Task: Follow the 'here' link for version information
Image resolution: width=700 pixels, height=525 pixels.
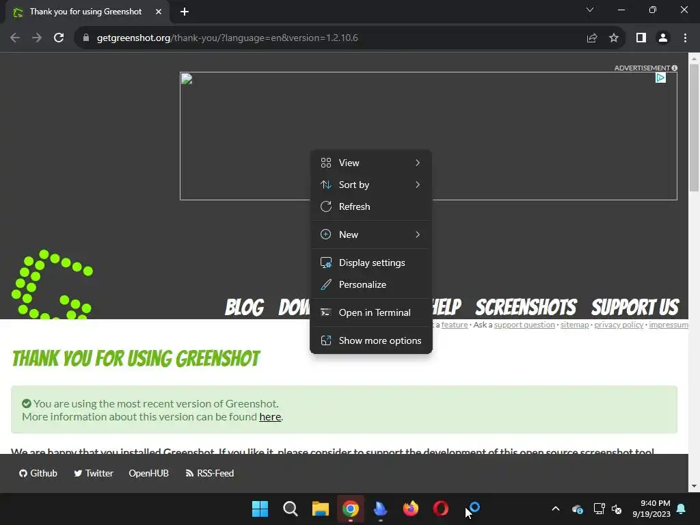Action: click(270, 417)
